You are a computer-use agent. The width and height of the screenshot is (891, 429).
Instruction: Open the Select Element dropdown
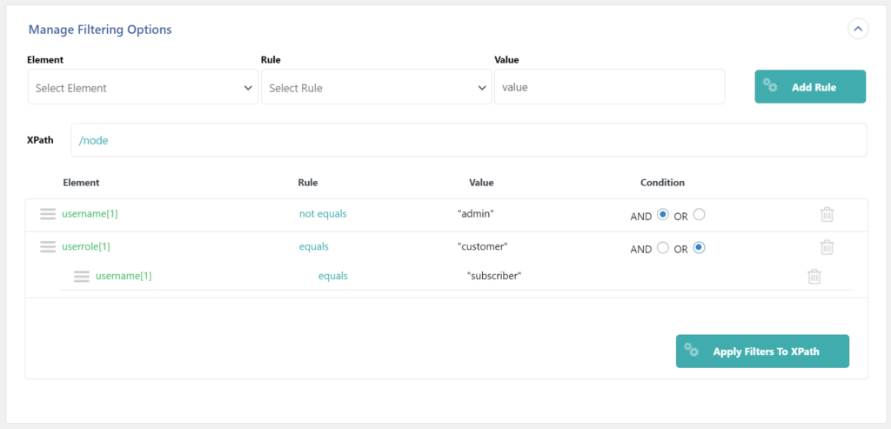pyautogui.click(x=144, y=87)
